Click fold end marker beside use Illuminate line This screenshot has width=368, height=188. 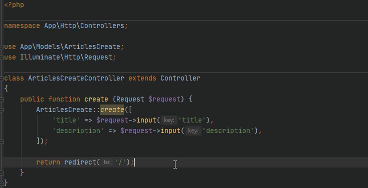(2, 57)
